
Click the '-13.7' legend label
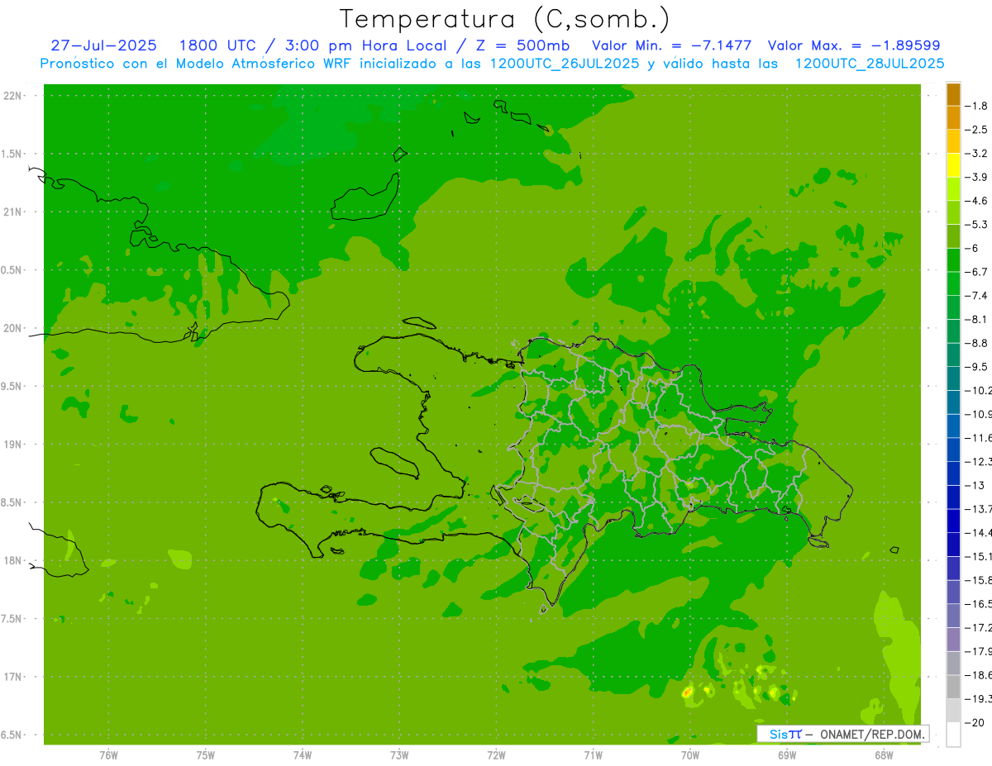[x=980, y=509]
